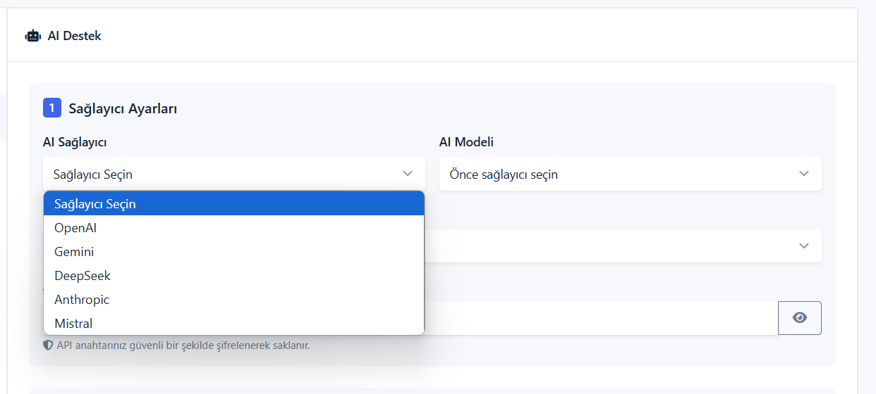The image size is (876, 394).
Task: Click the blue step 1 badge
Action: tap(52, 108)
